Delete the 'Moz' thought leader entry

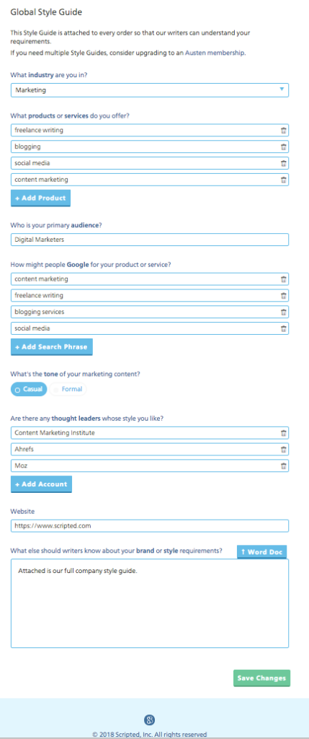284,466
